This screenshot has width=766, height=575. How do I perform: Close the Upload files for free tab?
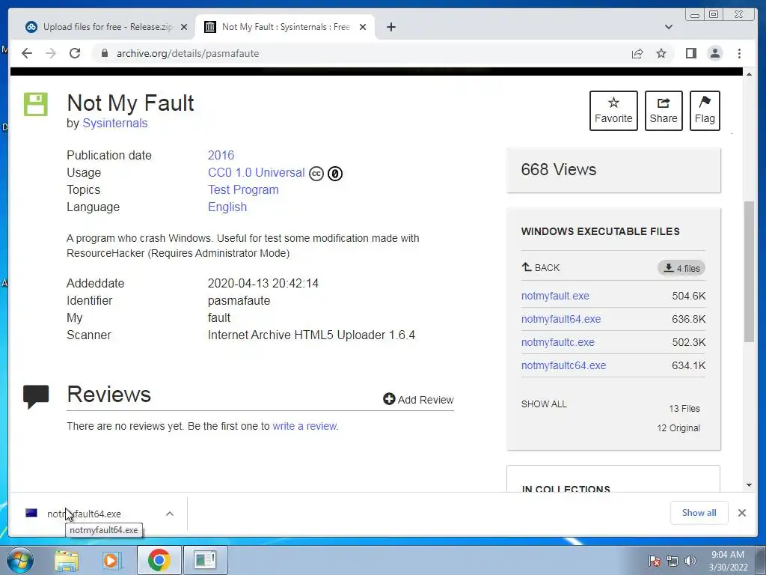(184, 27)
